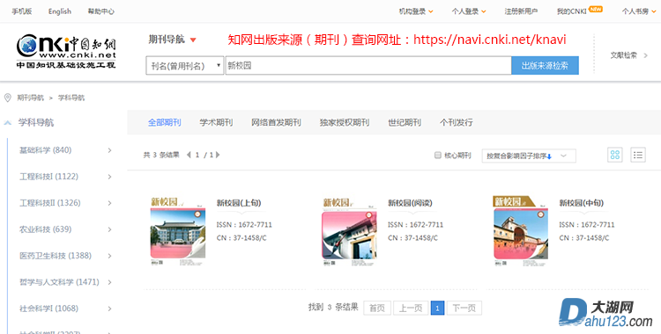Click the NEW badge beside 我的CNKI
The image size is (661, 334).
pyautogui.click(x=596, y=9)
